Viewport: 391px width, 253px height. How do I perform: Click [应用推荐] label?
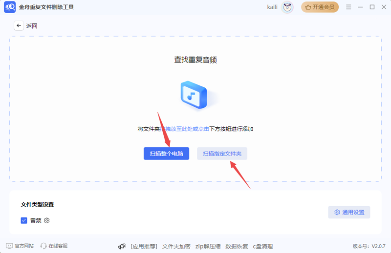tap(144, 246)
